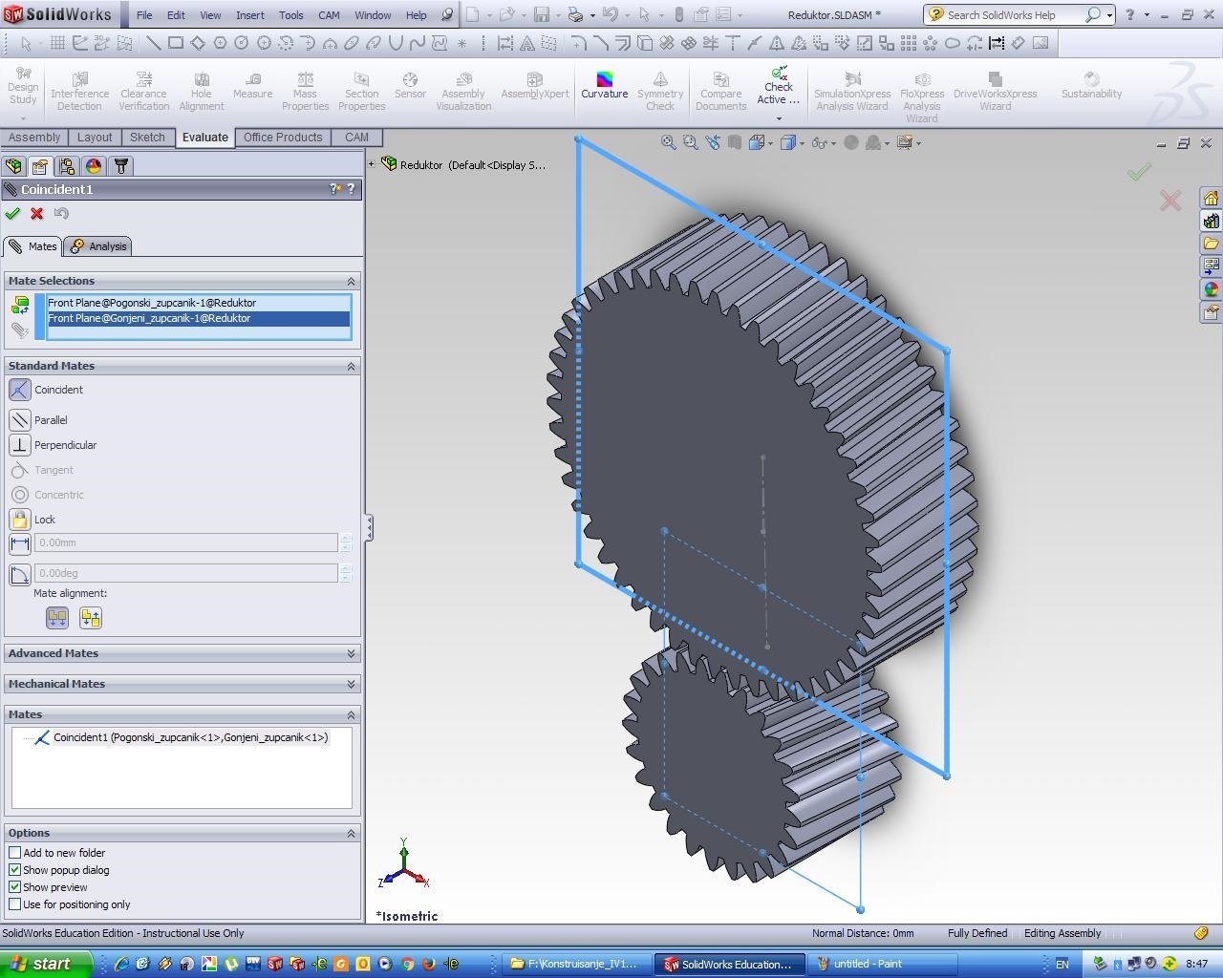
Task: Open the Insert menu
Action: [x=250, y=15]
